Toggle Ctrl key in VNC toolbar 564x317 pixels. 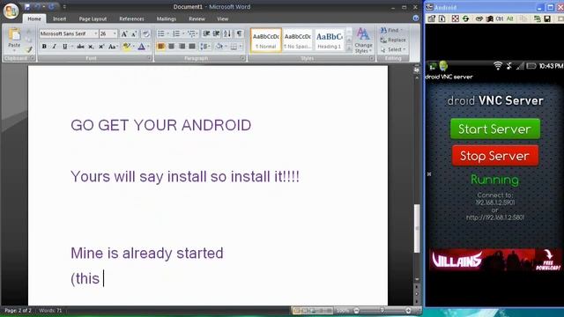pos(500,18)
